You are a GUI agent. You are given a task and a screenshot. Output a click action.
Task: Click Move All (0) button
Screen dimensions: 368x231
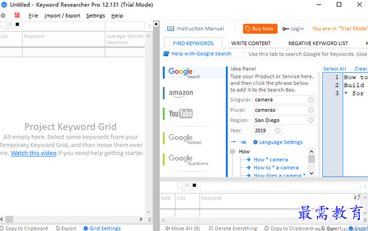click(x=183, y=228)
